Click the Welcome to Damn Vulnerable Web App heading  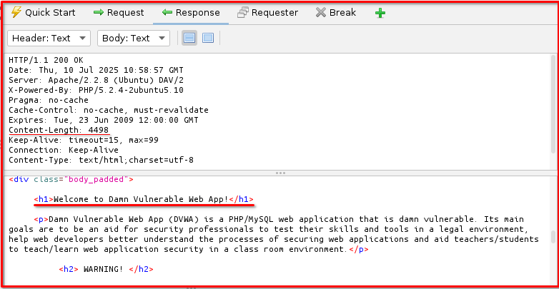tap(144, 199)
